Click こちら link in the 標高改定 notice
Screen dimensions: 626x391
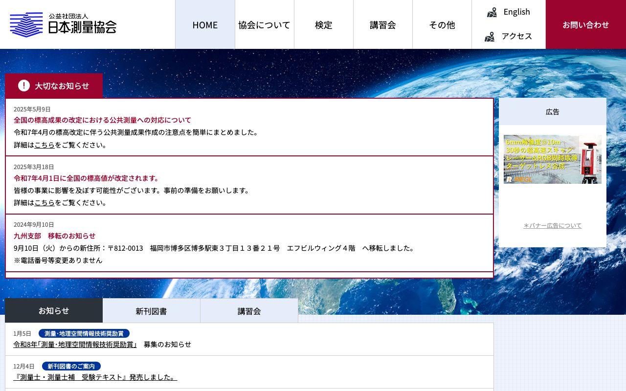pyautogui.click(x=45, y=145)
